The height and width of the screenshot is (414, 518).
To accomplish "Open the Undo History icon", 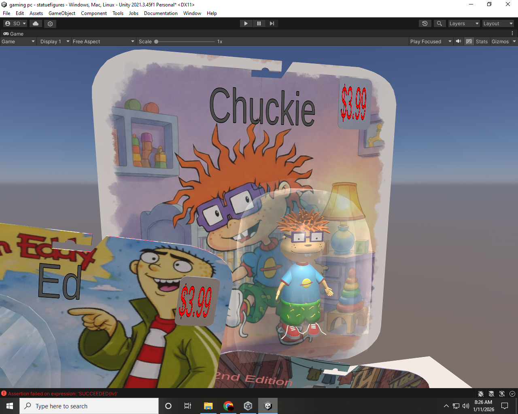I will point(425,23).
